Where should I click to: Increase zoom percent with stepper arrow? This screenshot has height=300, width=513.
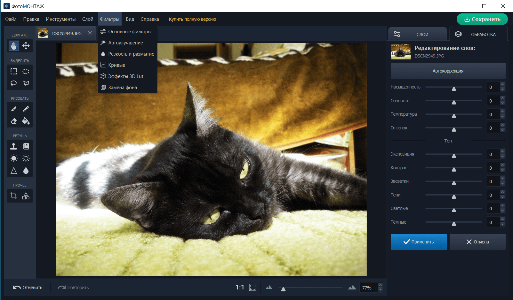[x=380, y=285]
